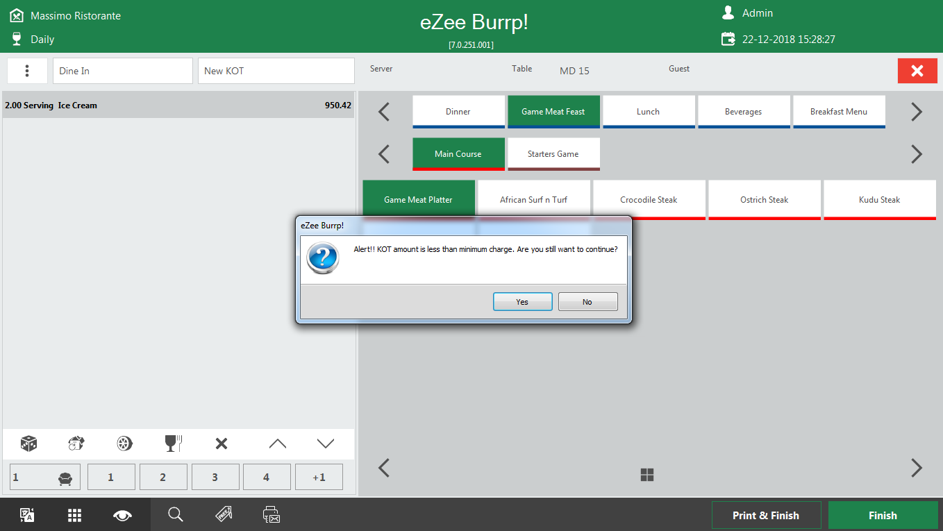Click the FREE tag icon
943x531 pixels.
224,514
